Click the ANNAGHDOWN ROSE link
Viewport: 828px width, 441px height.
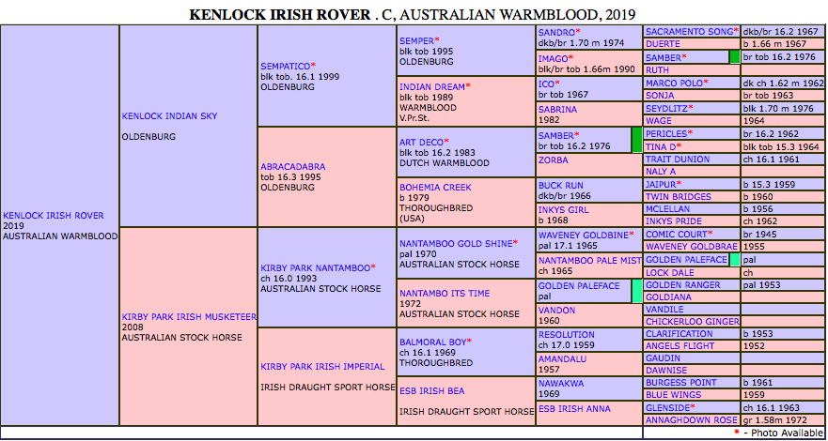click(x=692, y=420)
